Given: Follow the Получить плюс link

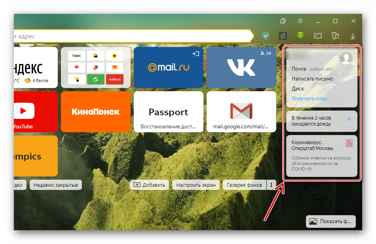Looking at the screenshot, I should coord(310,98).
